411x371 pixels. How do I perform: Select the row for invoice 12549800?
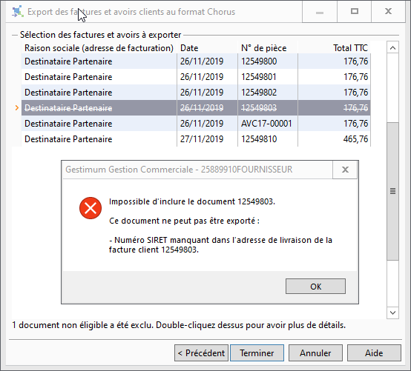coord(196,61)
